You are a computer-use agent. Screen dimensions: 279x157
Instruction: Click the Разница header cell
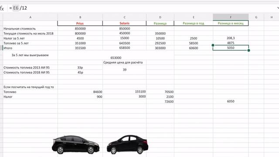click(x=160, y=23)
